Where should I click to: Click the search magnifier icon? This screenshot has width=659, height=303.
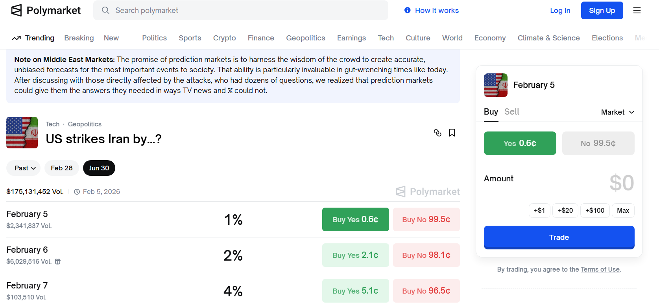tap(105, 10)
